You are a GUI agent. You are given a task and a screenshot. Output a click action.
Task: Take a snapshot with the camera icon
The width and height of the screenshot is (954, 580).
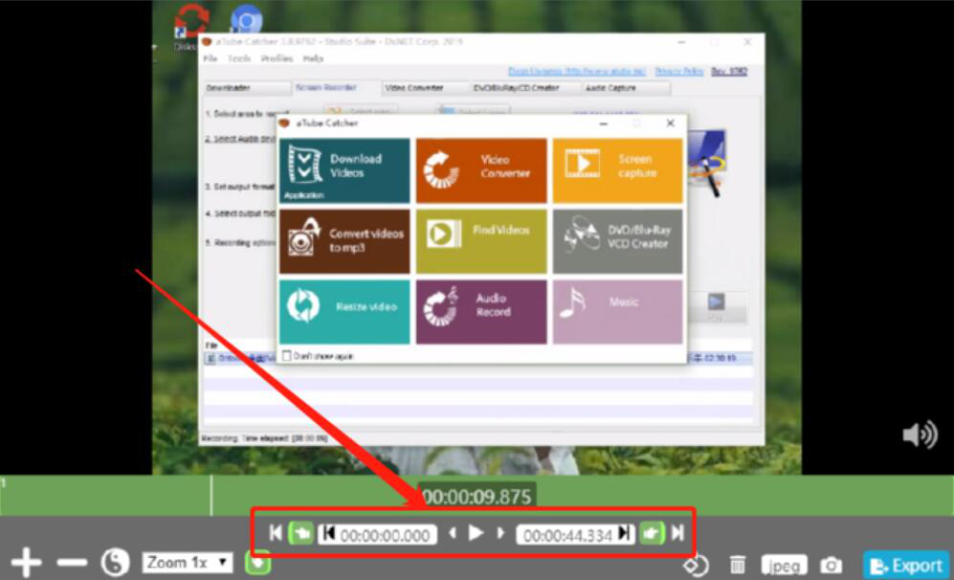pos(831,566)
